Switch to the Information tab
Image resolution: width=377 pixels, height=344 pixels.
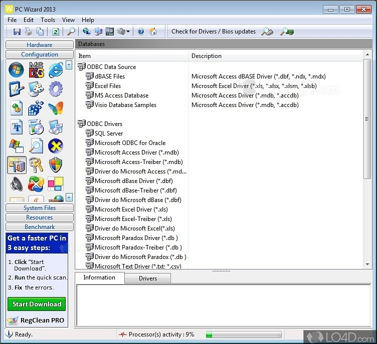[99, 277]
